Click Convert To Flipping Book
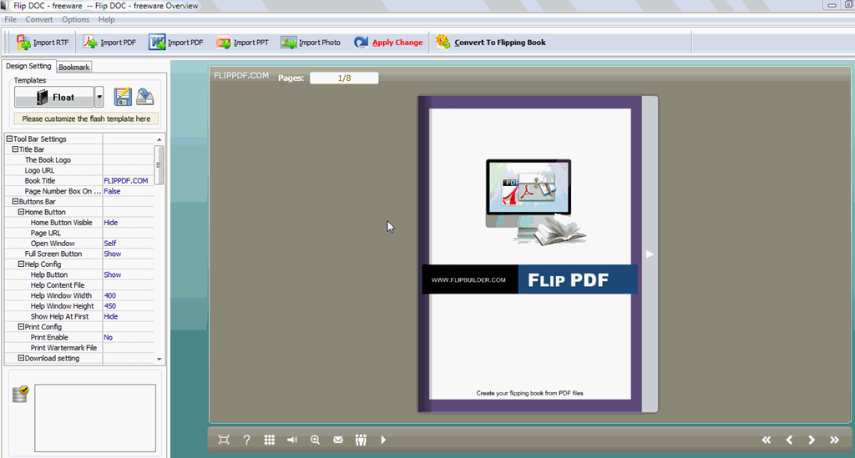This screenshot has height=458, width=855. pyautogui.click(x=490, y=43)
